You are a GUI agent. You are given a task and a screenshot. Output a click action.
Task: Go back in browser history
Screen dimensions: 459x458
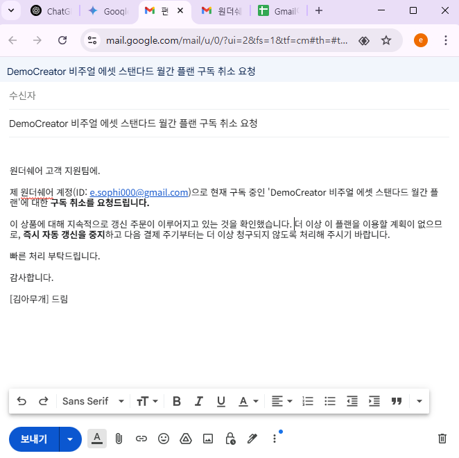pyautogui.click(x=12, y=40)
